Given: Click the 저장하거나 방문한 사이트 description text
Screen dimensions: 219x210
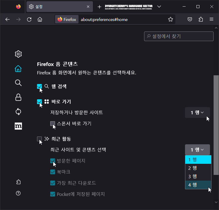Looking at the screenshot, I should coord(76,112).
